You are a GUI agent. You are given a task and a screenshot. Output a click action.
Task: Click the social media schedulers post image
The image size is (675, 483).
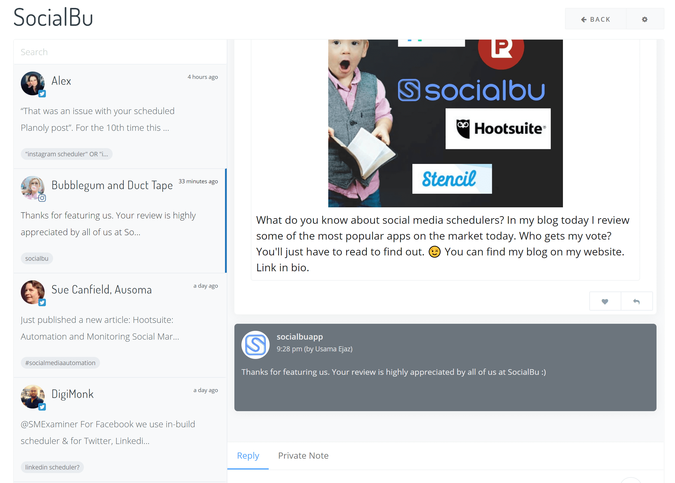coord(445,123)
